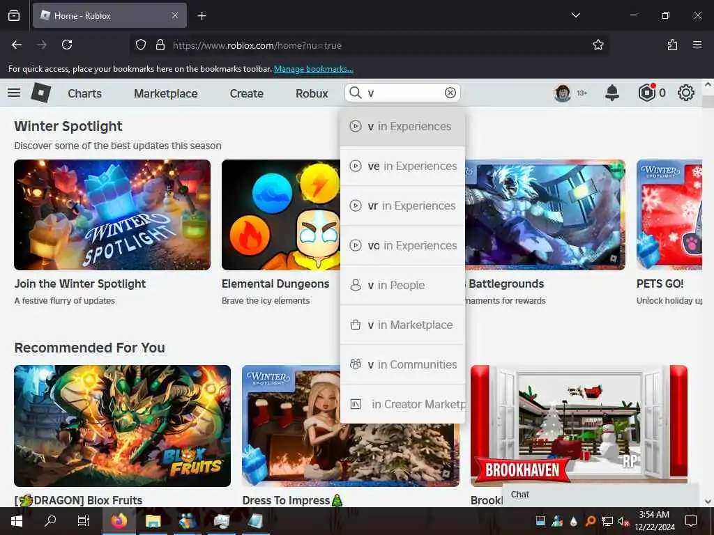
Task: Open the Firefox application menu
Action: point(697,45)
